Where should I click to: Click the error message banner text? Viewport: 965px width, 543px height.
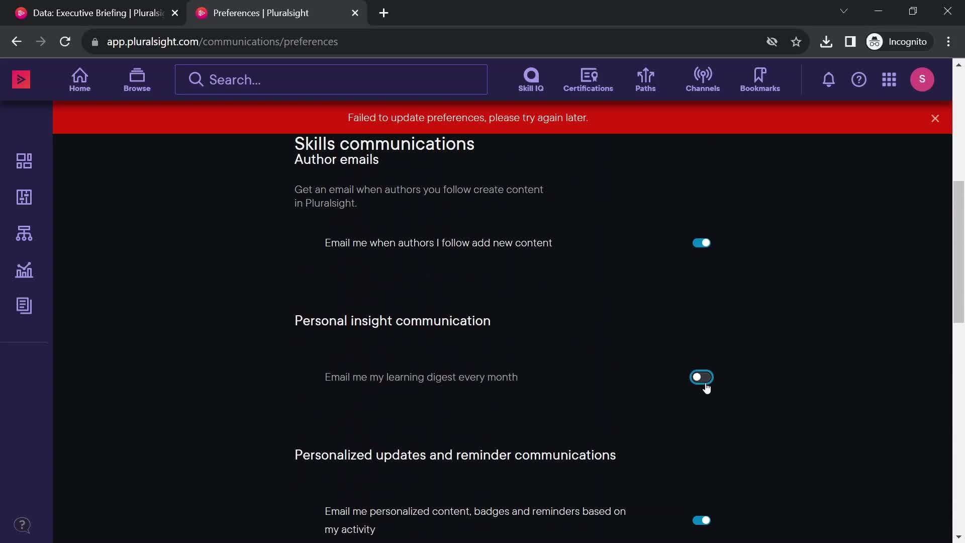pos(468,118)
